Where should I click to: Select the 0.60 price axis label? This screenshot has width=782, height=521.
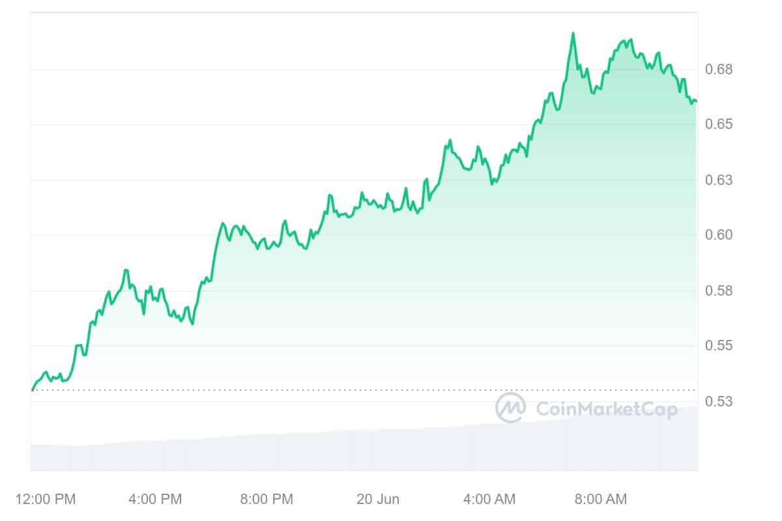(719, 235)
